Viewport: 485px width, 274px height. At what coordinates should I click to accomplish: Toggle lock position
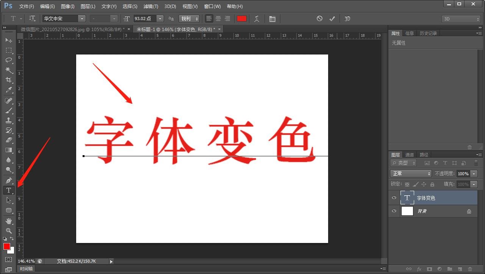point(424,184)
